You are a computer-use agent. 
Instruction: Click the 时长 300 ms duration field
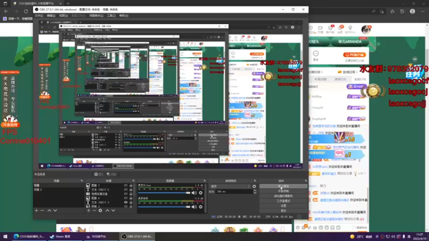coord(234,192)
